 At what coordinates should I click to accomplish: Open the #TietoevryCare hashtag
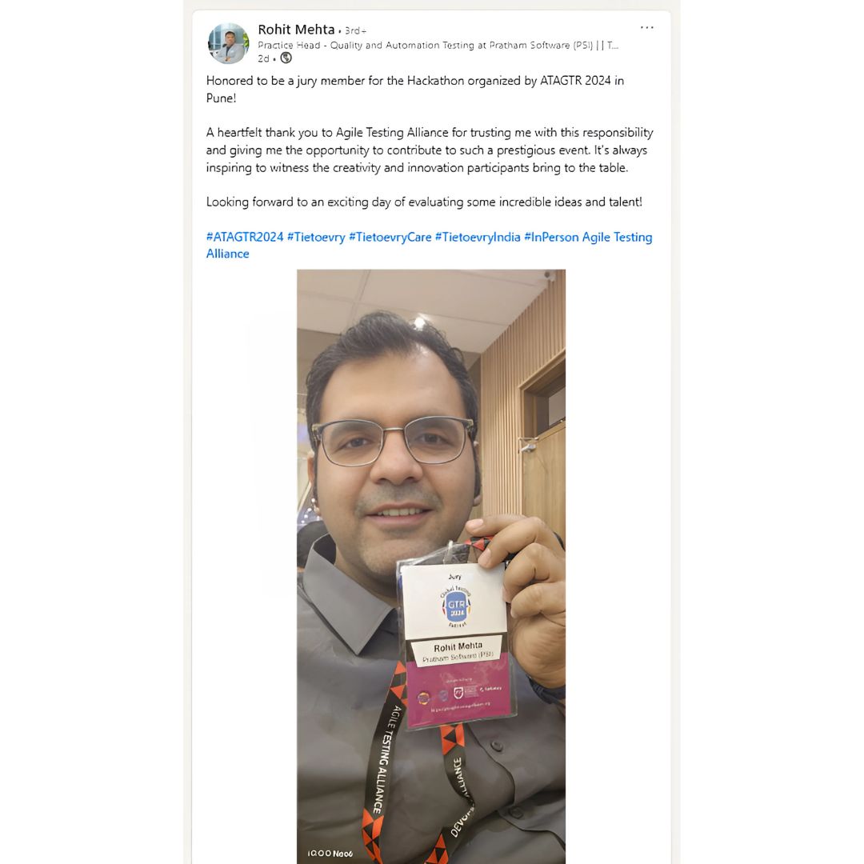(390, 237)
